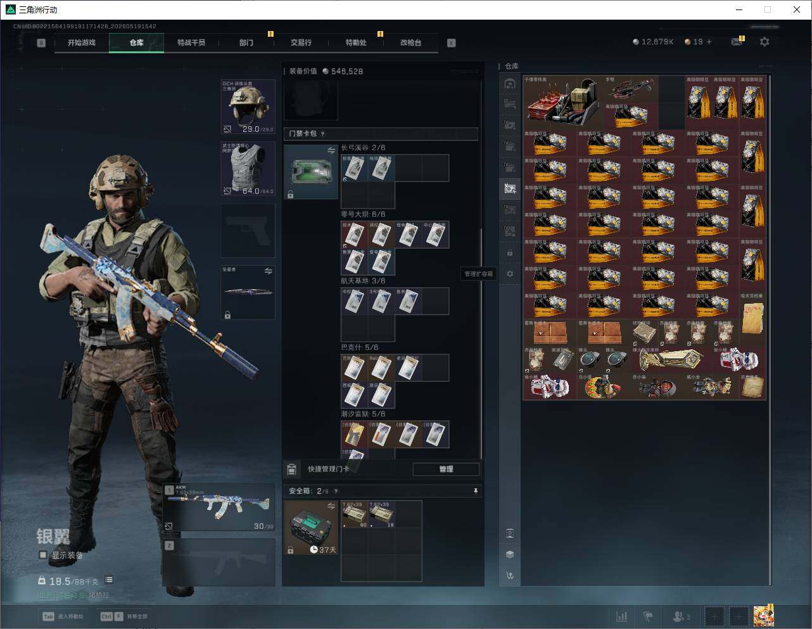Screen dimensions: 812x629
Task: Open the 开始游戏 tab
Action: click(x=82, y=42)
